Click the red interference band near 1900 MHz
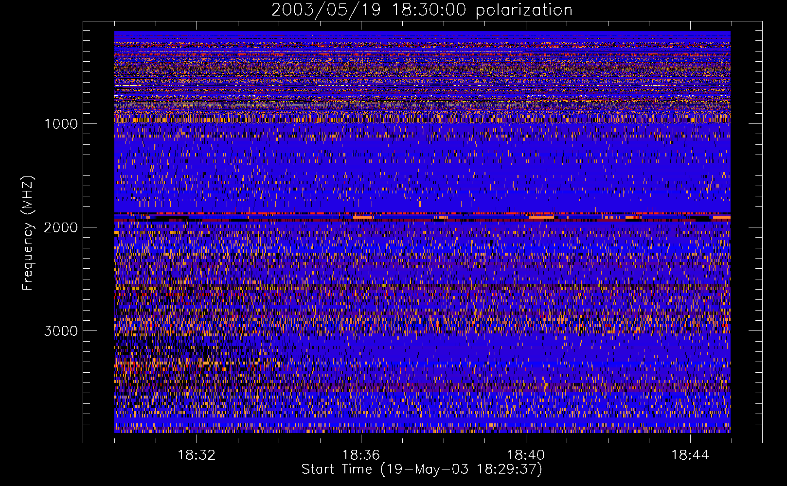 (x=422, y=217)
